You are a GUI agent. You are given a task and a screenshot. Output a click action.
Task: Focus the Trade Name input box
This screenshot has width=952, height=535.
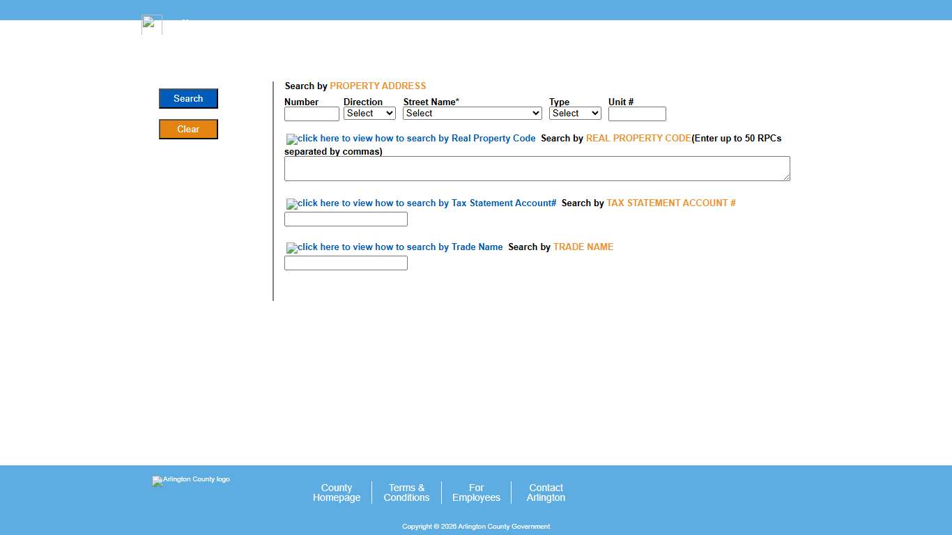click(x=346, y=263)
